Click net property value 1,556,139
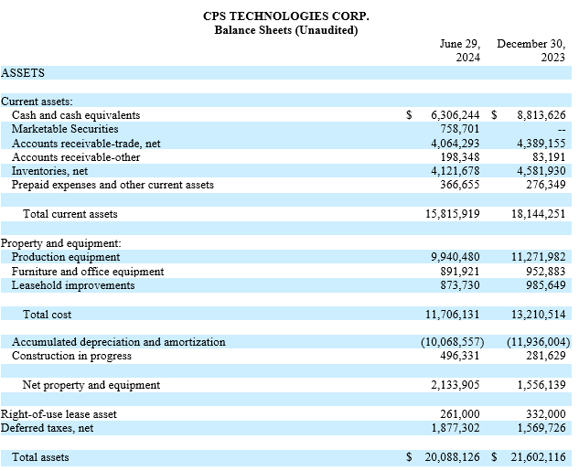Viewport: 579px width, 471px height. [x=541, y=385]
